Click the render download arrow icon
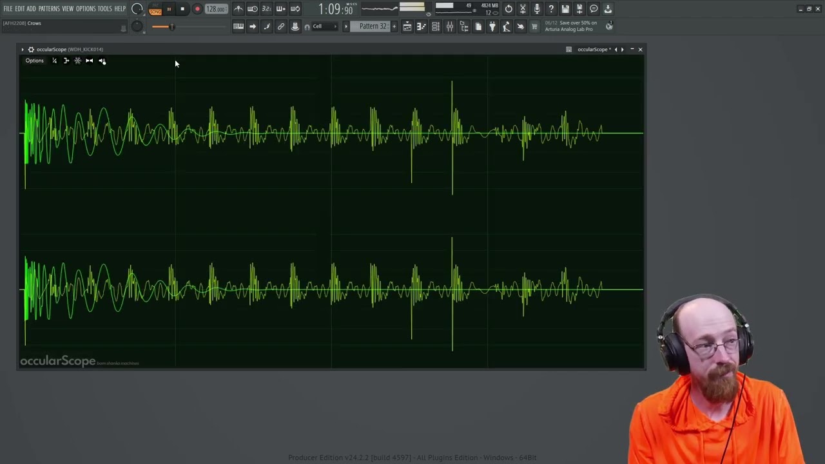This screenshot has width=825, height=464. 608,9
